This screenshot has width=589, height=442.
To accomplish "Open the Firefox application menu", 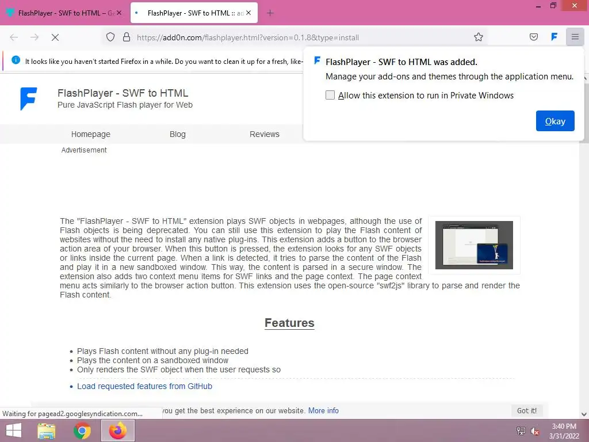I will 575,37.
